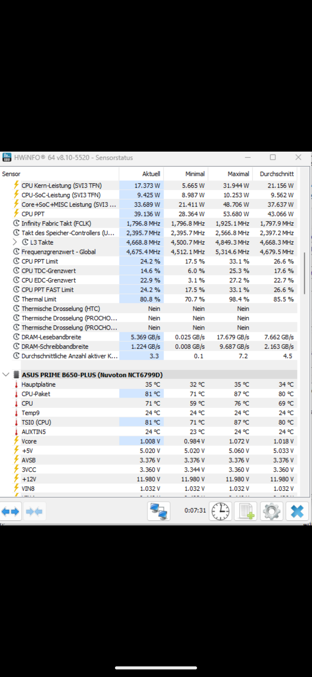
Task: Click the lightning icon of CPU Kern-Leistung
Action: 16,185
